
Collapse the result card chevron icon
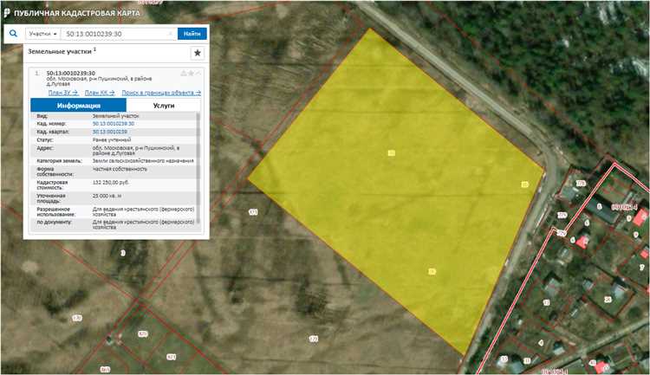(x=198, y=74)
